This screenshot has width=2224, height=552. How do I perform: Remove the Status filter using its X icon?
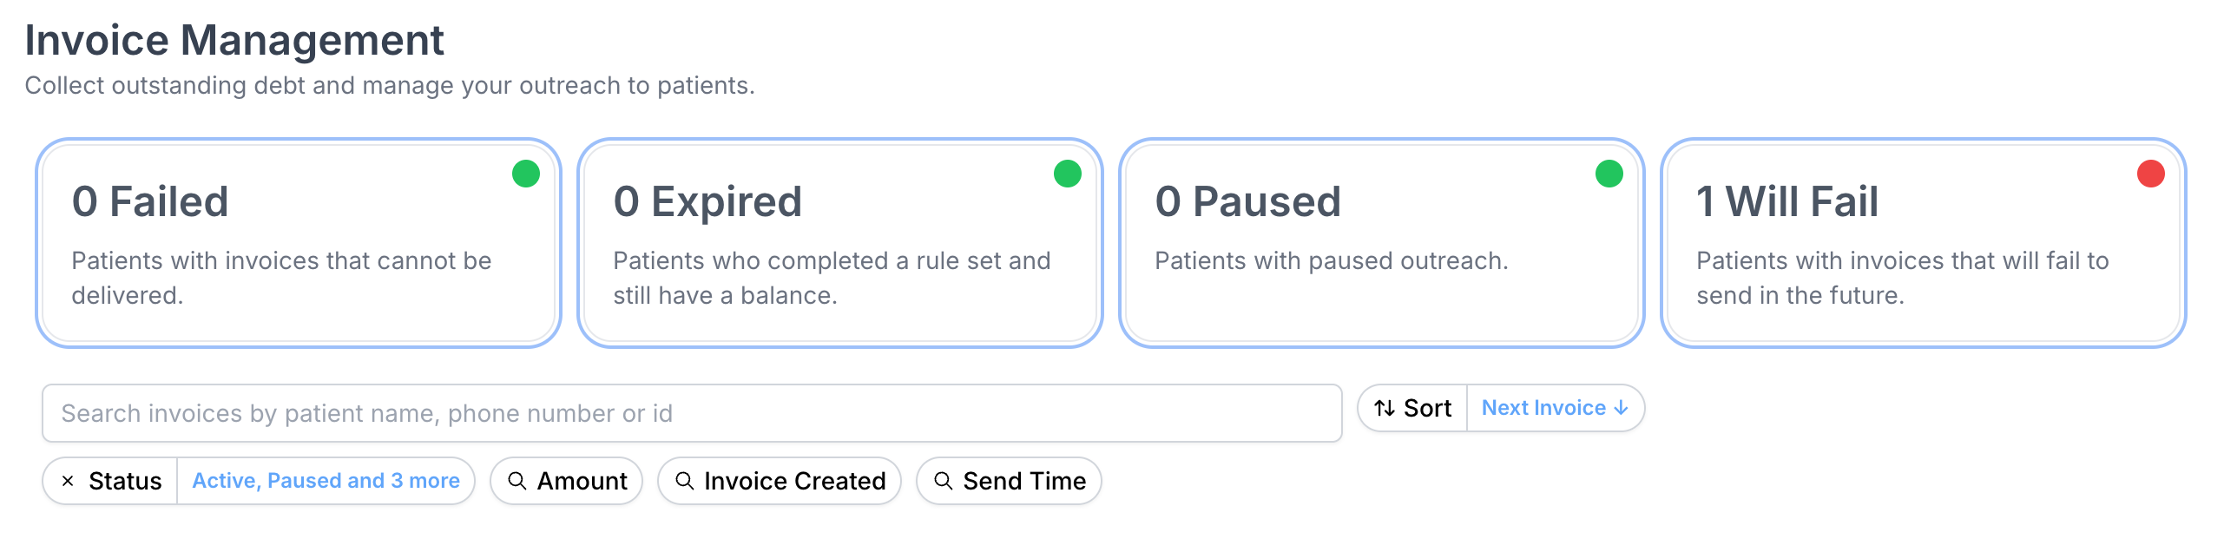point(70,480)
